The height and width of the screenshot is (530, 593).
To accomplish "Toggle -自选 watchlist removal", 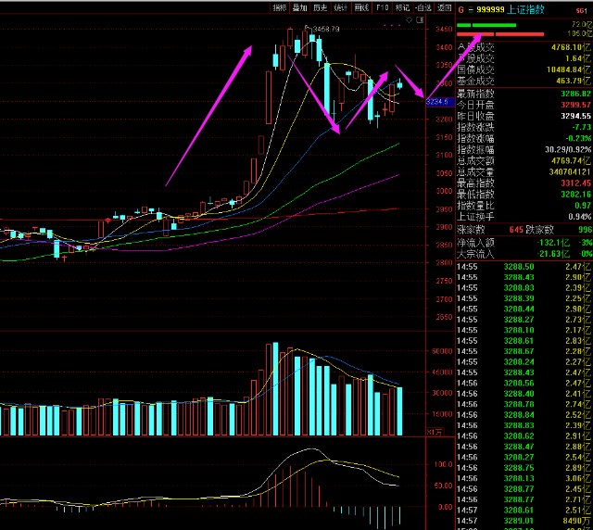I will 423,7.
